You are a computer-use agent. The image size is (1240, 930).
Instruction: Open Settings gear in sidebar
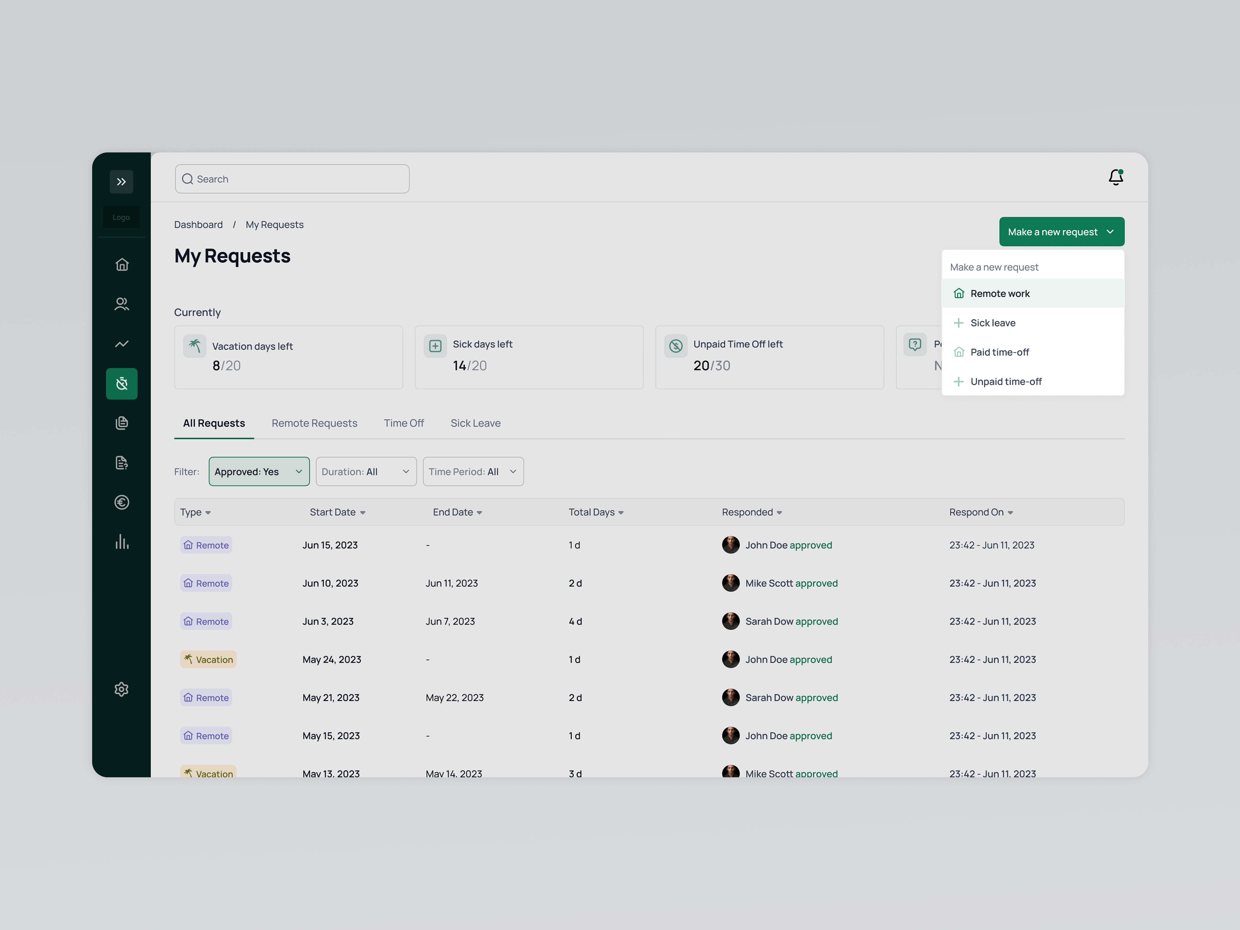[x=122, y=689]
